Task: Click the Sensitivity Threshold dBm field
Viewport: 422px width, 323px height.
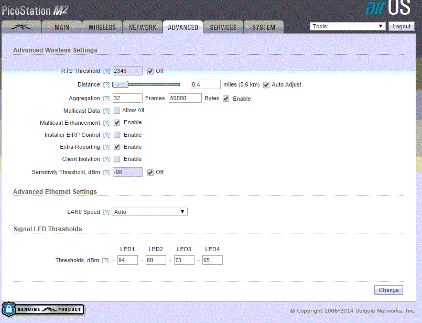Action: coord(127,172)
